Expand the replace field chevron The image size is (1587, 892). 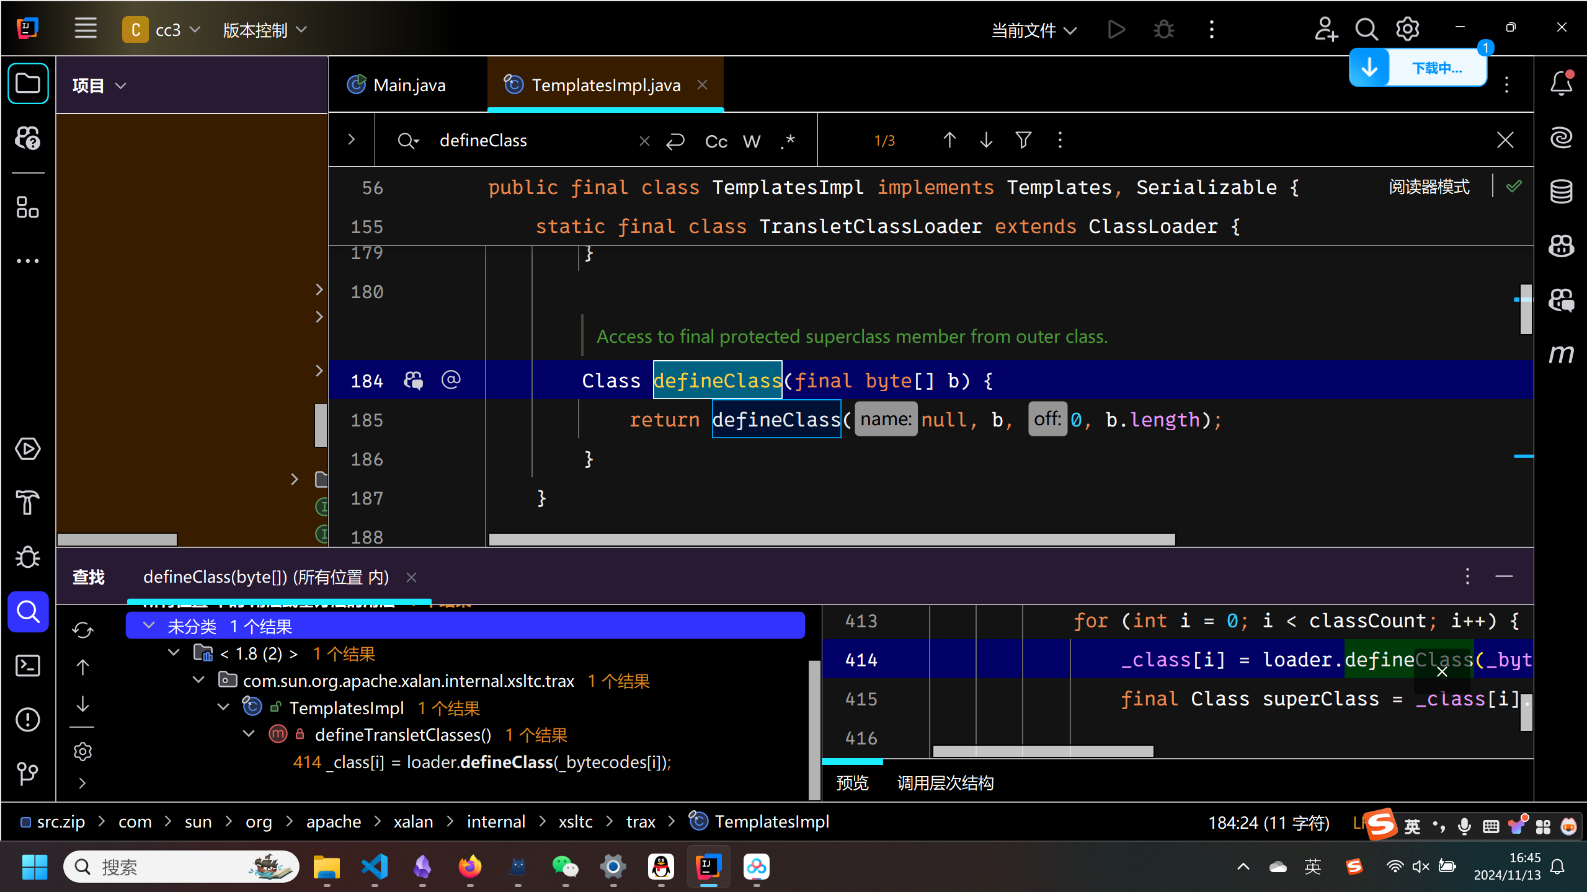352,139
